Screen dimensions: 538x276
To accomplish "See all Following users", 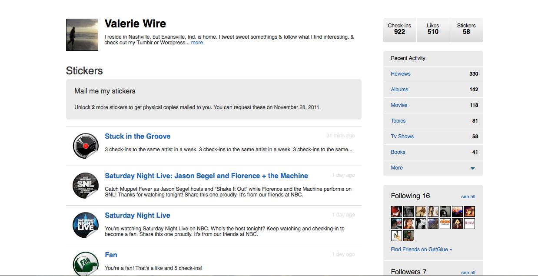I will (x=468, y=196).
